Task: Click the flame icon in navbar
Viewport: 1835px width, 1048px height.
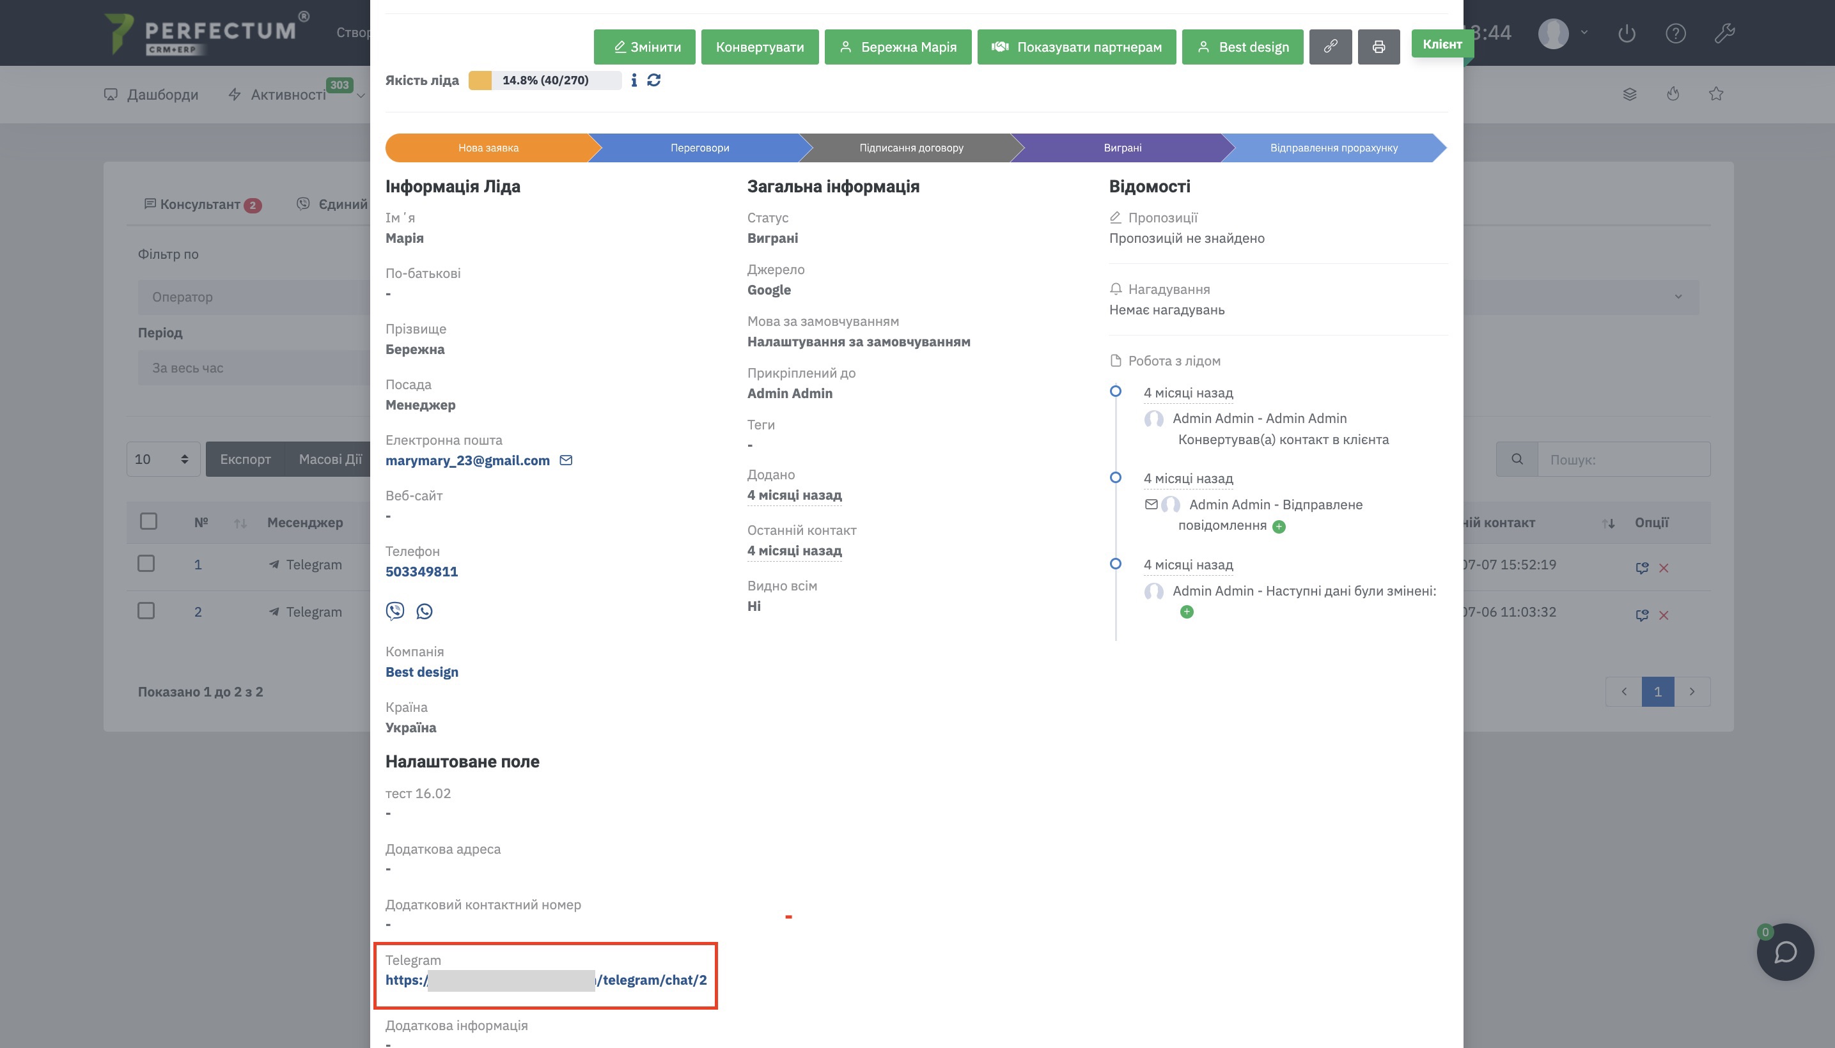Action: 1673,93
